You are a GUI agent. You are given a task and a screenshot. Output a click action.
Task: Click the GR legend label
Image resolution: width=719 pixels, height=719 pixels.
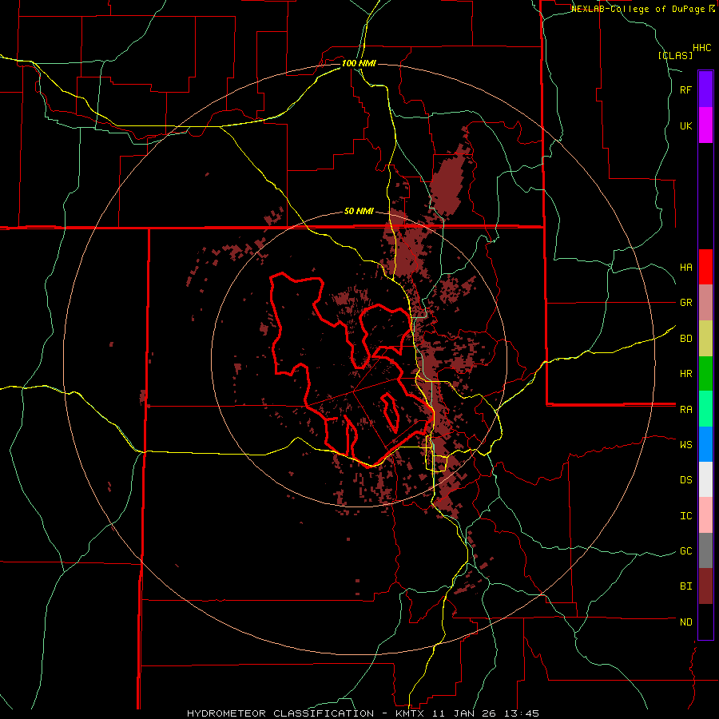[x=686, y=303]
